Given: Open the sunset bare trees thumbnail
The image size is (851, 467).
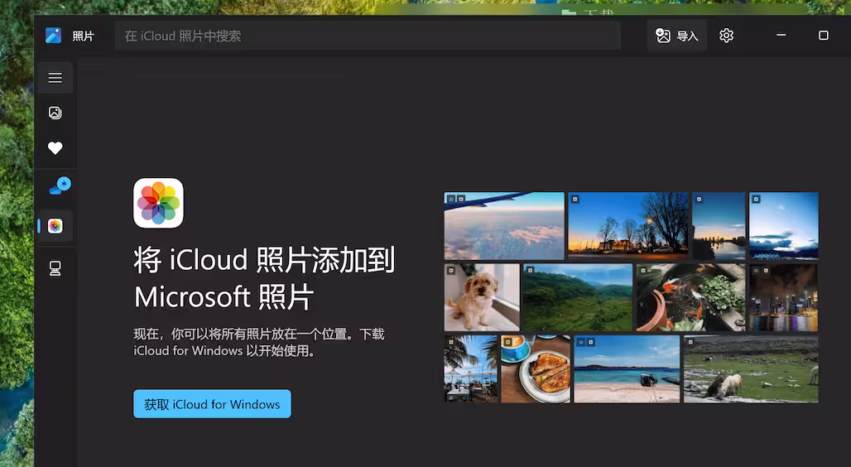Looking at the screenshot, I should [628, 225].
